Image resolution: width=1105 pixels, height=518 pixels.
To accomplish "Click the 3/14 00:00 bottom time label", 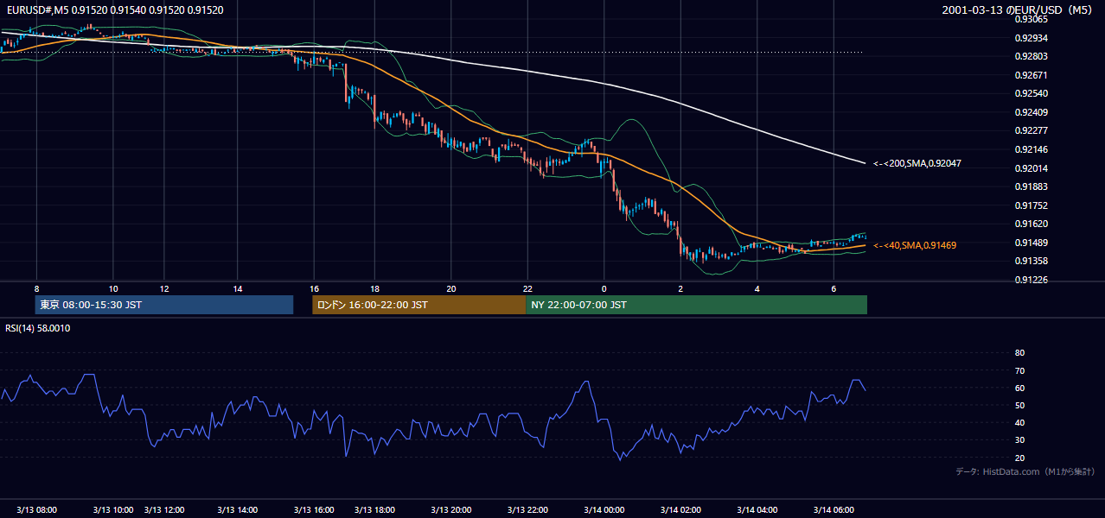I will [604, 510].
